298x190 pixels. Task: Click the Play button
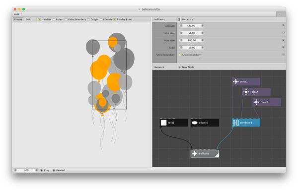[x=45, y=170]
